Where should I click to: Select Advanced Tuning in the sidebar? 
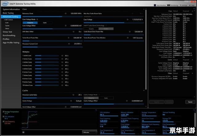point(11,17)
